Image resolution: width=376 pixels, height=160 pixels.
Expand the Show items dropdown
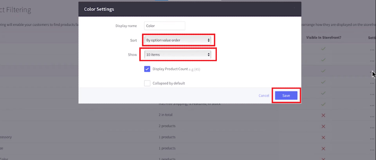[x=177, y=55]
